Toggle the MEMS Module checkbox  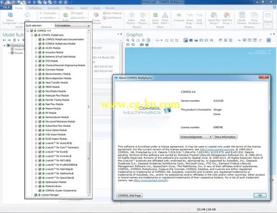point(40,87)
